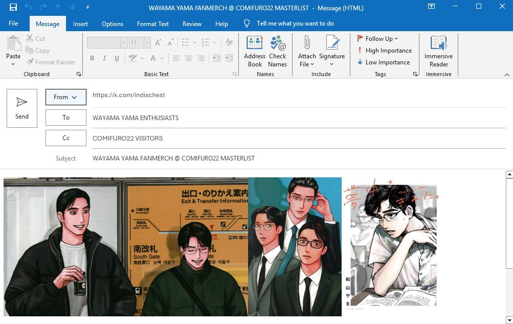Image resolution: width=513 pixels, height=324 pixels.
Task: Click the Numbering list icon
Action: tap(206, 42)
